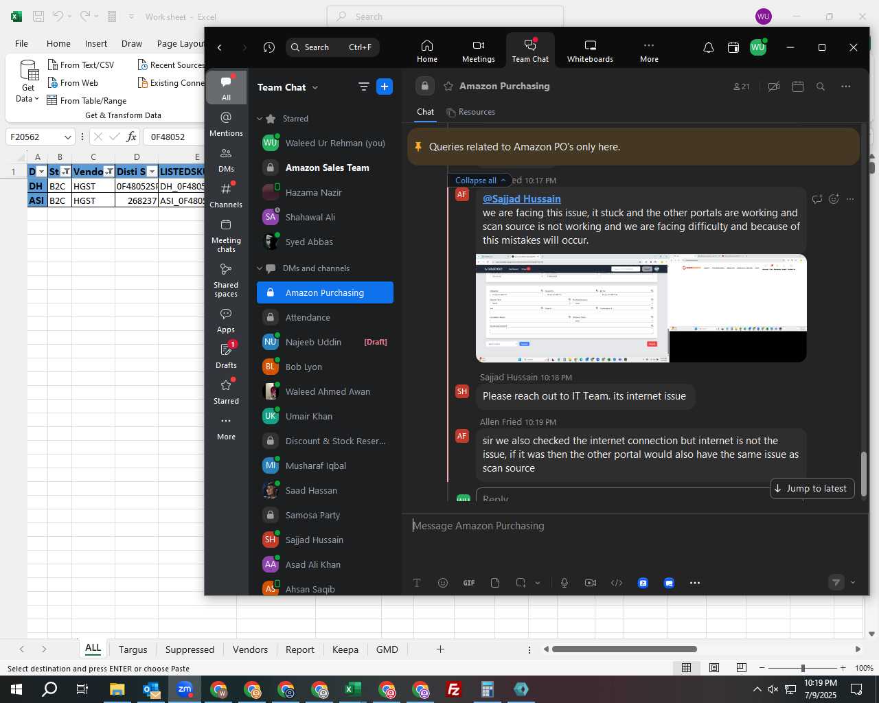Screen dimensions: 879x703
Task: Start video meeting with channel
Action: click(x=774, y=87)
